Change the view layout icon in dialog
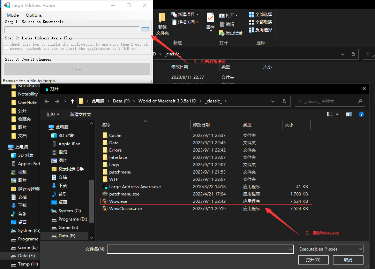375x269 pixels. click(x=330, y=114)
